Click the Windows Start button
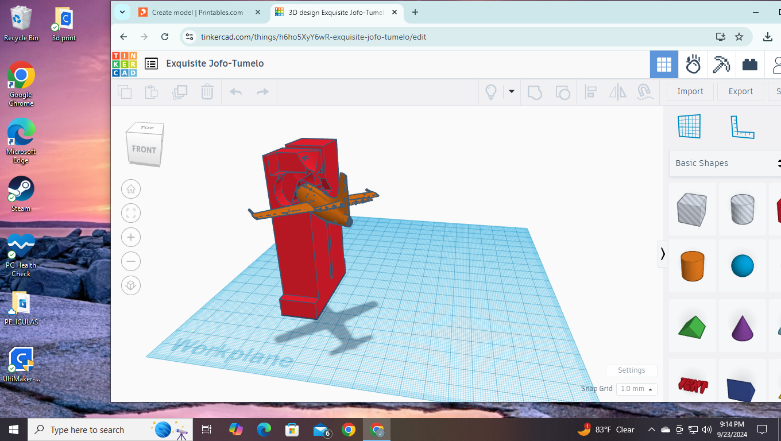This screenshot has height=441, width=781. [x=14, y=430]
